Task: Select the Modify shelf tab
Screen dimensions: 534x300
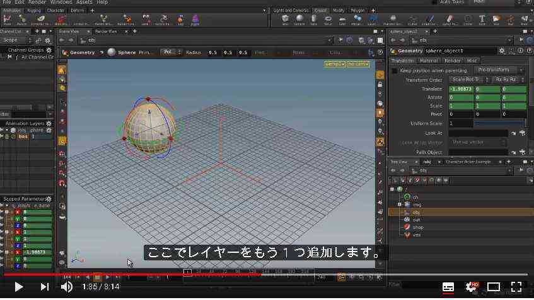Action: pyautogui.click(x=339, y=11)
